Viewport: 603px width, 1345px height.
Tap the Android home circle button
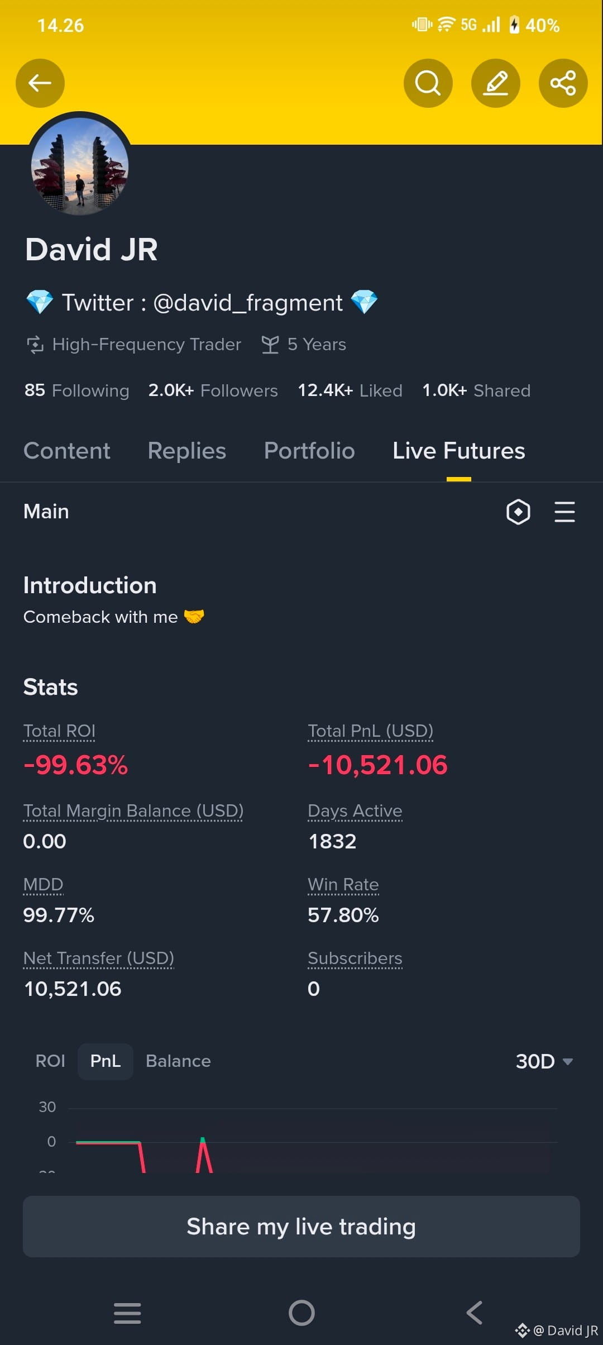pyautogui.click(x=301, y=1313)
